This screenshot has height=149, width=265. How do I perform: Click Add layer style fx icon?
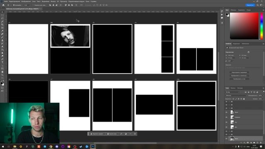244,143
